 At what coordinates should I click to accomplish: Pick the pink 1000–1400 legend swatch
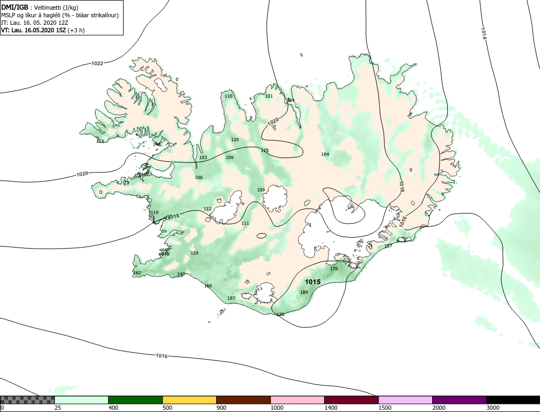point(298,400)
